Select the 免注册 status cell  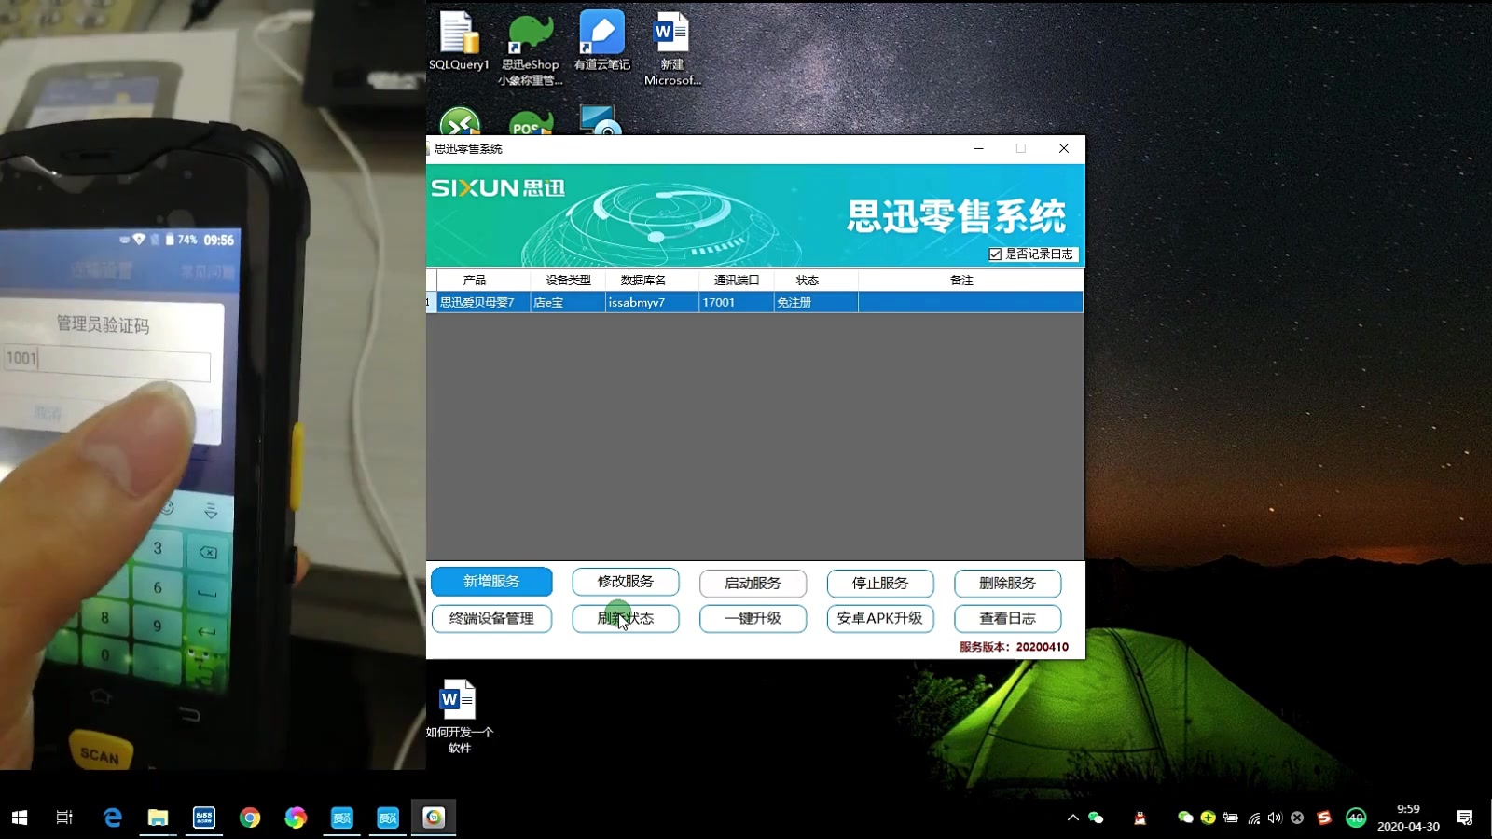coord(816,302)
